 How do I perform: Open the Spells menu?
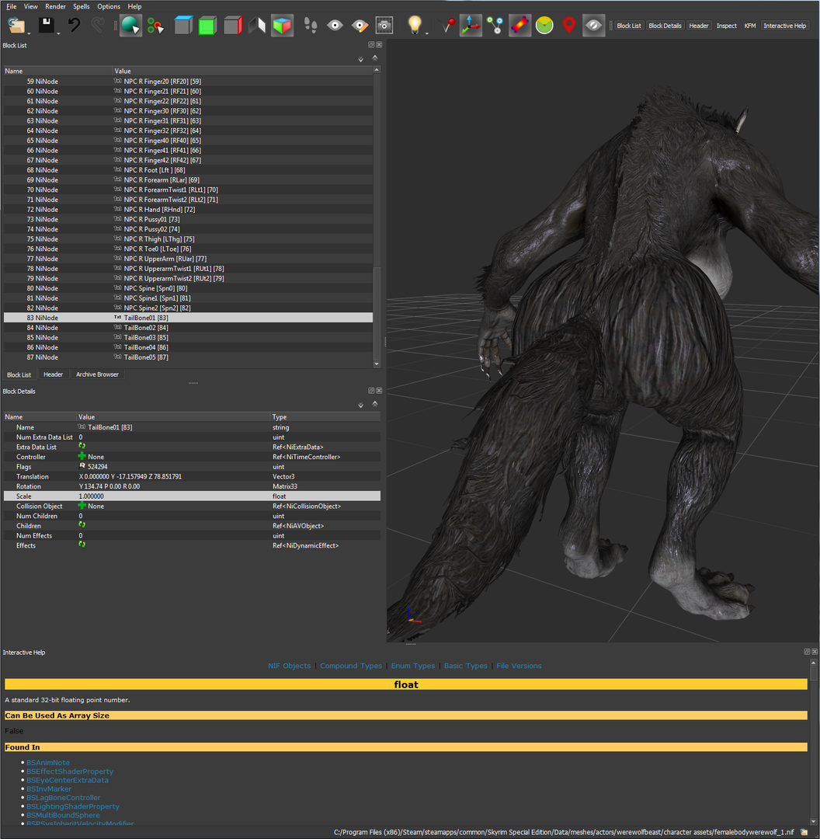point(82,6)
